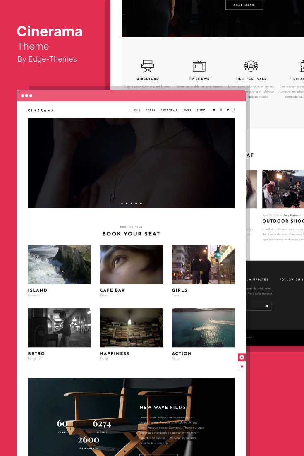Open the Portfolio menu
Screen dimensions: 304x456
coord(169,110)
